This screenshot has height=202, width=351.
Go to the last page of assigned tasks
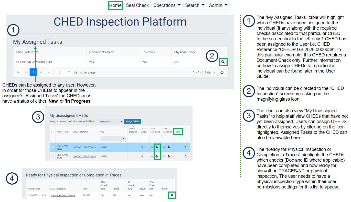(49, 72)
